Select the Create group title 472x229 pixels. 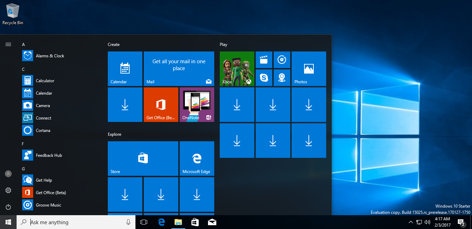(x=114, y=45)
